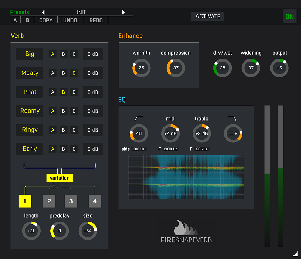
Task: Select variant B for Roomy reverb
Action: 63,111
